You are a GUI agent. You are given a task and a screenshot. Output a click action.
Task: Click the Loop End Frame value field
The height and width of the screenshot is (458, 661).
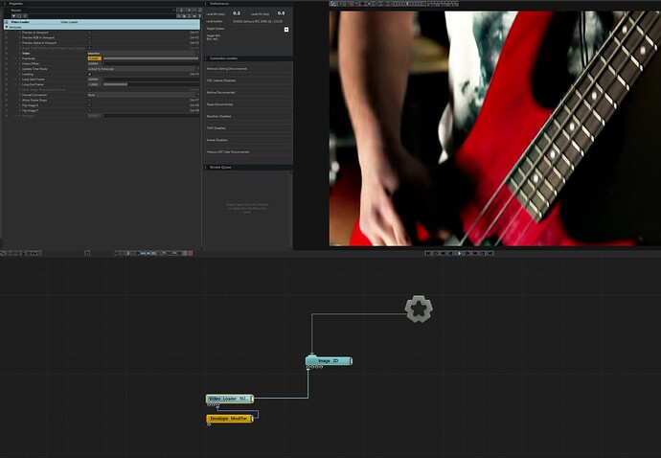95,84
